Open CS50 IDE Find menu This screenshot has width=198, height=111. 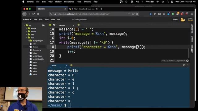47,20
